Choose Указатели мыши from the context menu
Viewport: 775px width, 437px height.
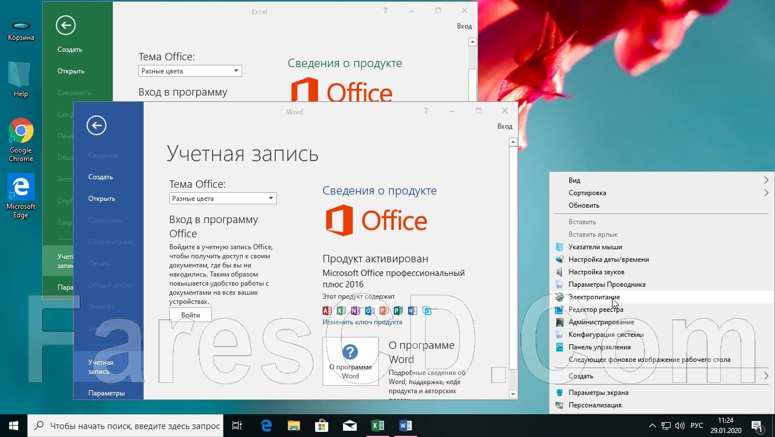click(662, 247)
